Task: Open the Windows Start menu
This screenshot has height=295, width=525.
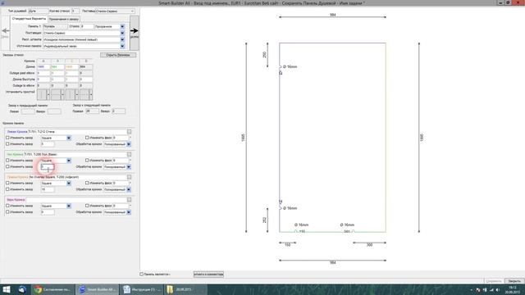Action: 7,289
